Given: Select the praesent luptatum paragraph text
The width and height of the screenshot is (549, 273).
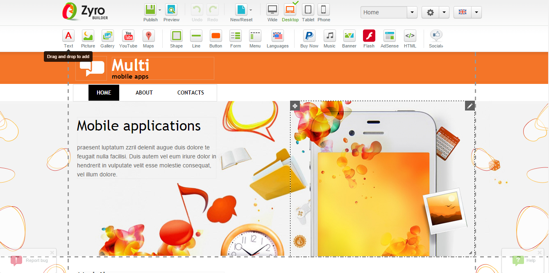Looking at the screenshot, I should 147,161.
